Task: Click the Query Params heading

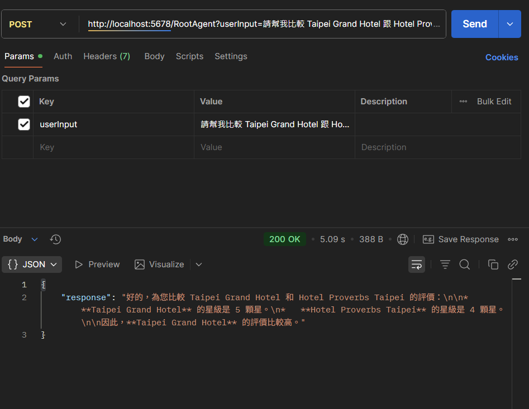Action: [30, 79]
